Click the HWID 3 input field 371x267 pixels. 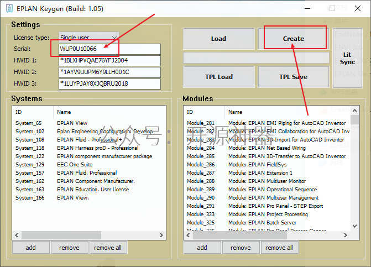click(109, 83)
